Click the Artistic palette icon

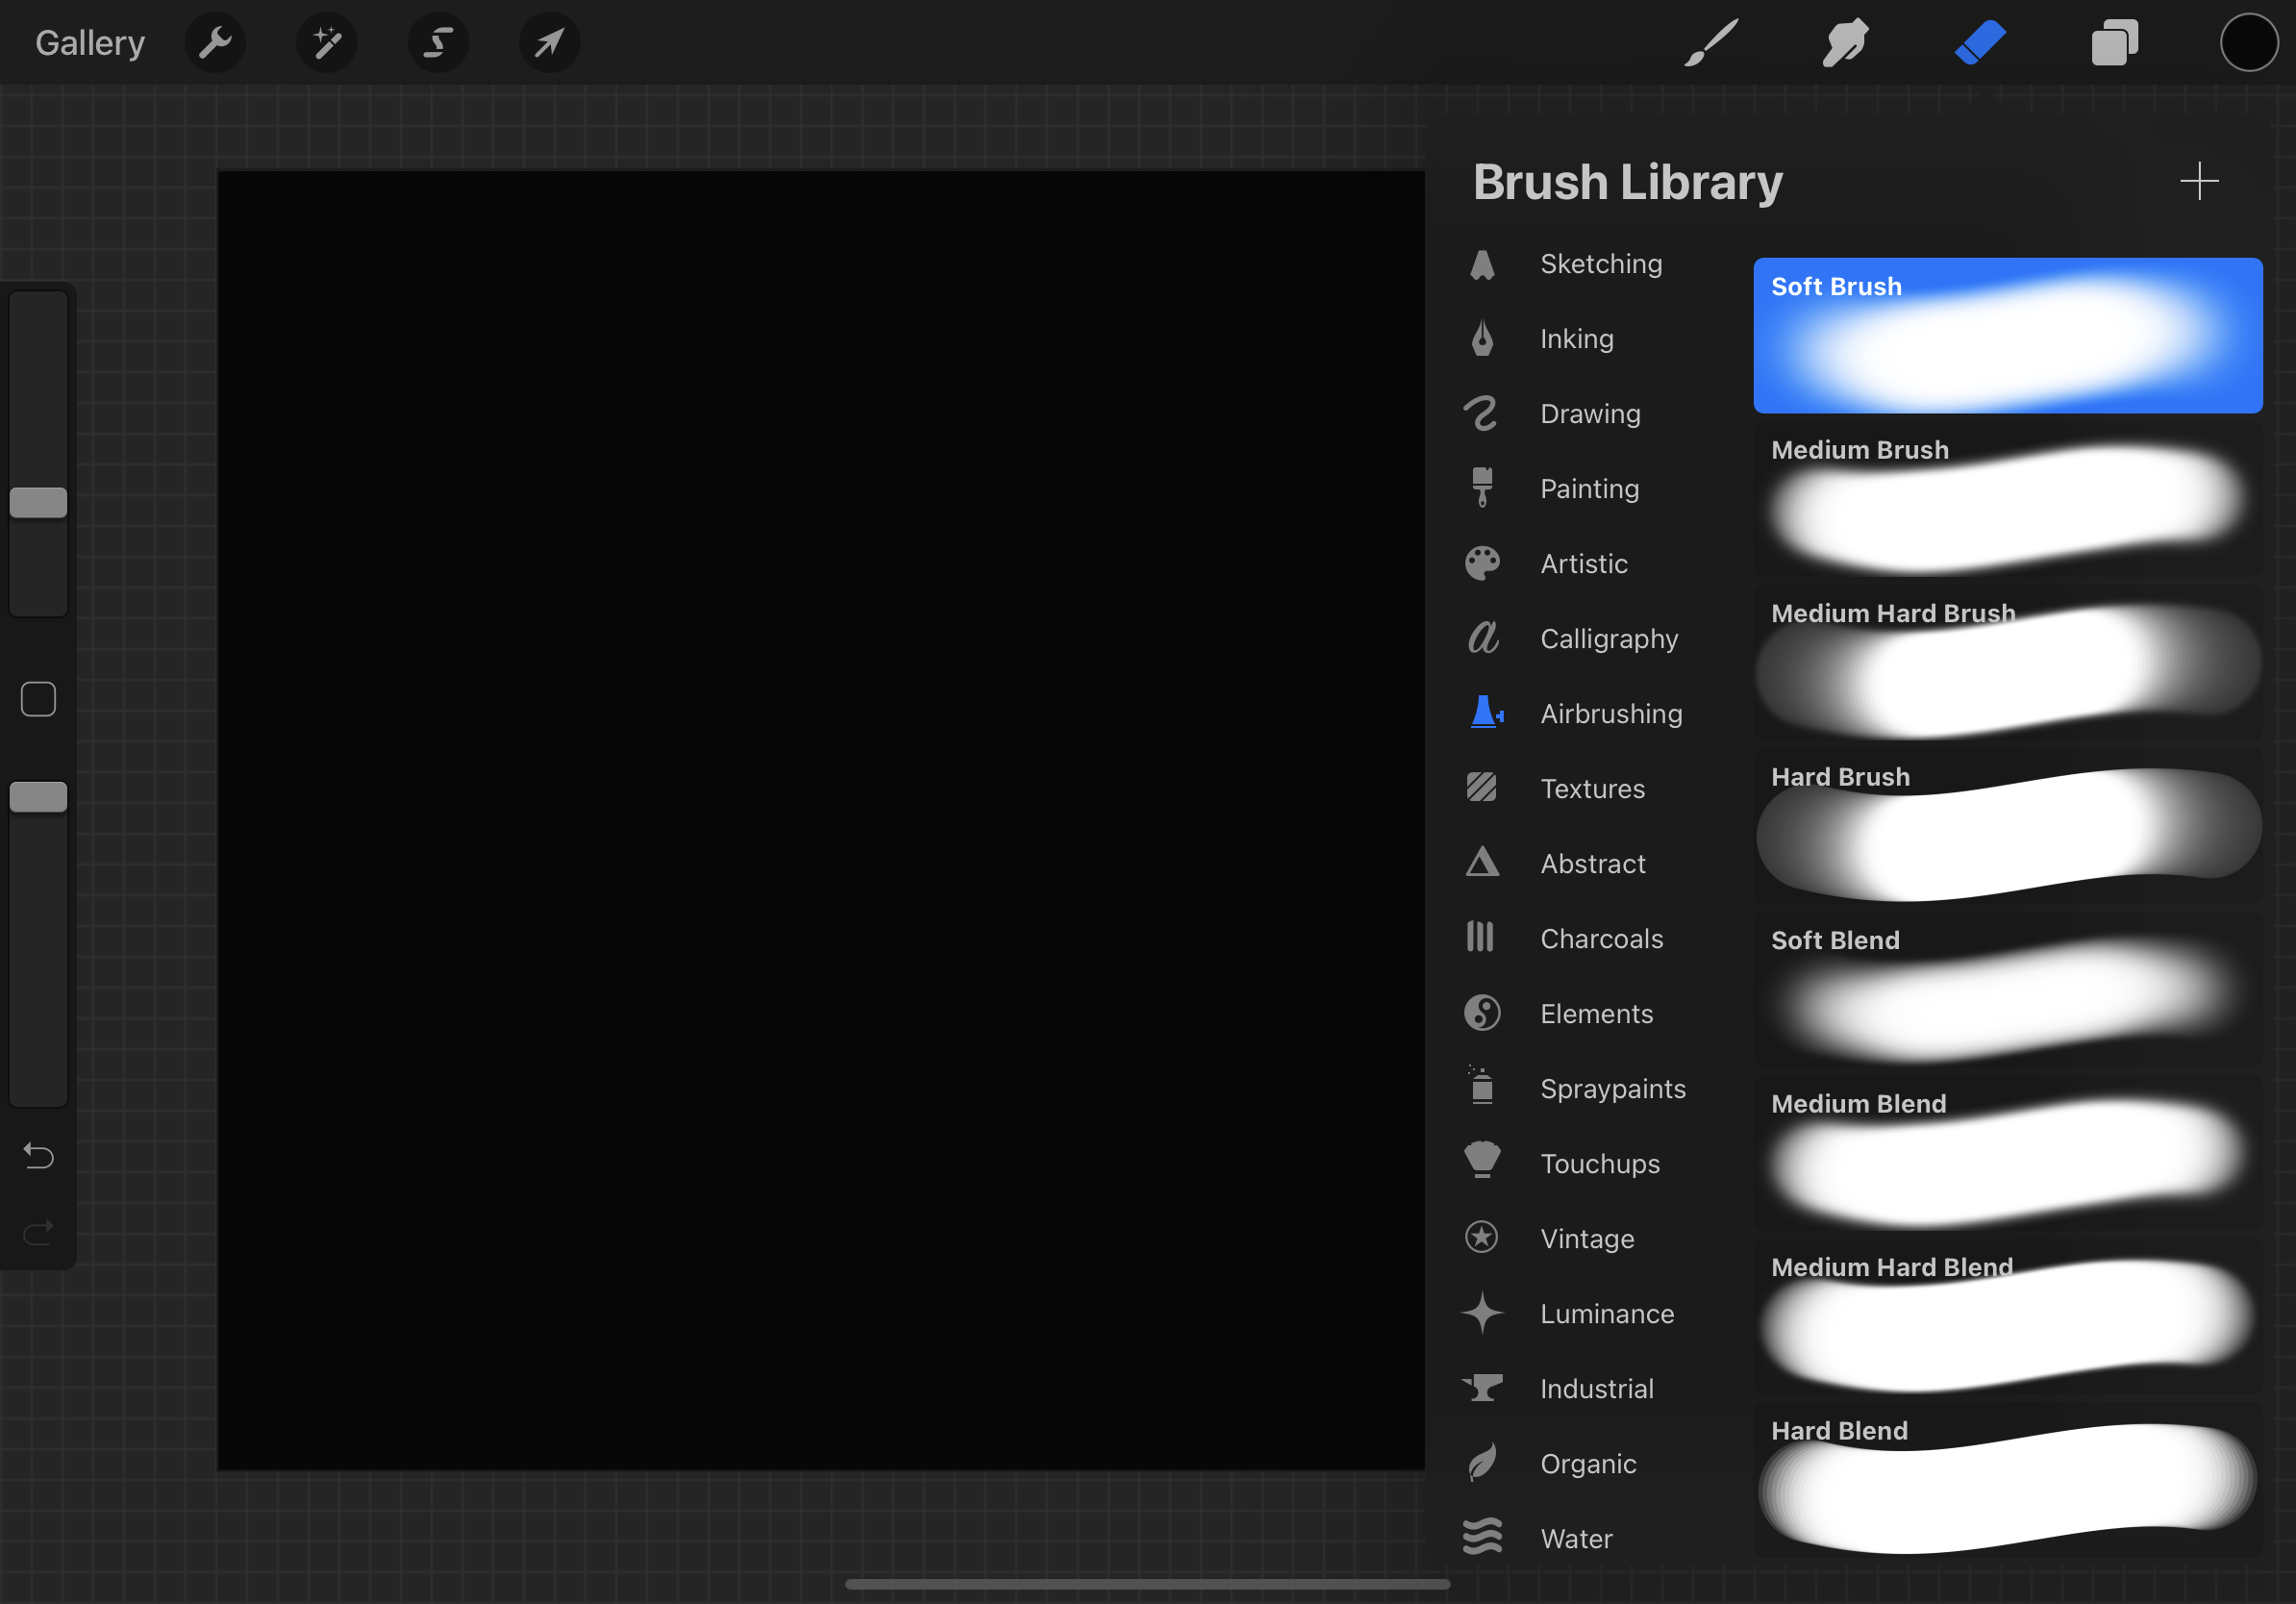tap(1482, 563)
